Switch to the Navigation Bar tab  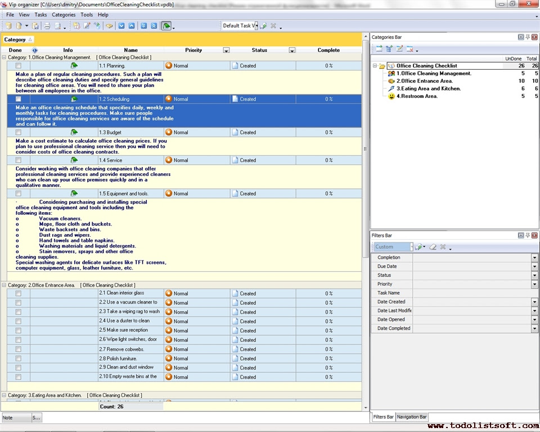(x=412, y=417)
